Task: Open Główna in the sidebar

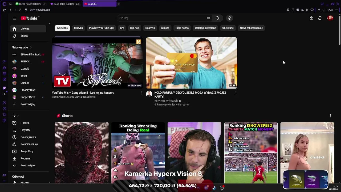Action: coord(28,29)
